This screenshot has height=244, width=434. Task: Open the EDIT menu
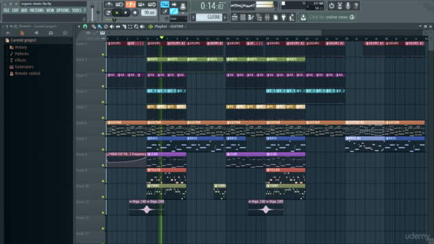click(x=15, y=11)
